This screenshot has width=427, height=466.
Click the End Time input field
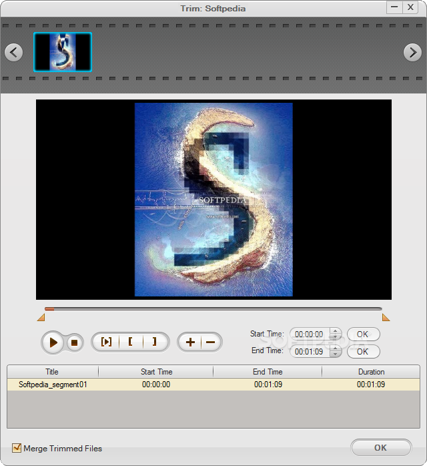click(x=310, y=352)
